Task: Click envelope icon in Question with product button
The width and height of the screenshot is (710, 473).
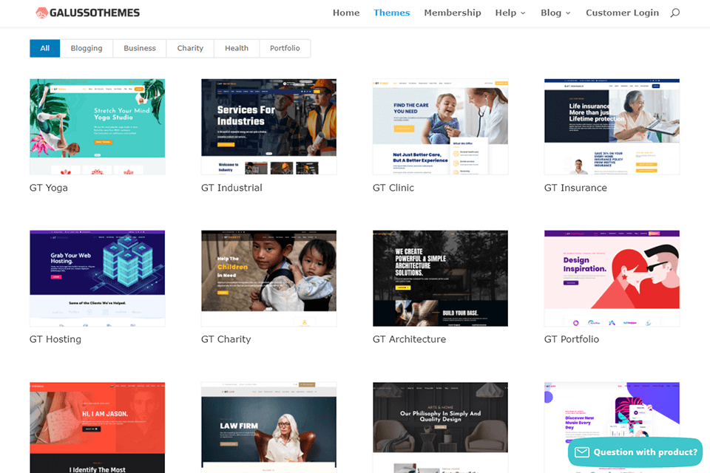Action: 582,452
